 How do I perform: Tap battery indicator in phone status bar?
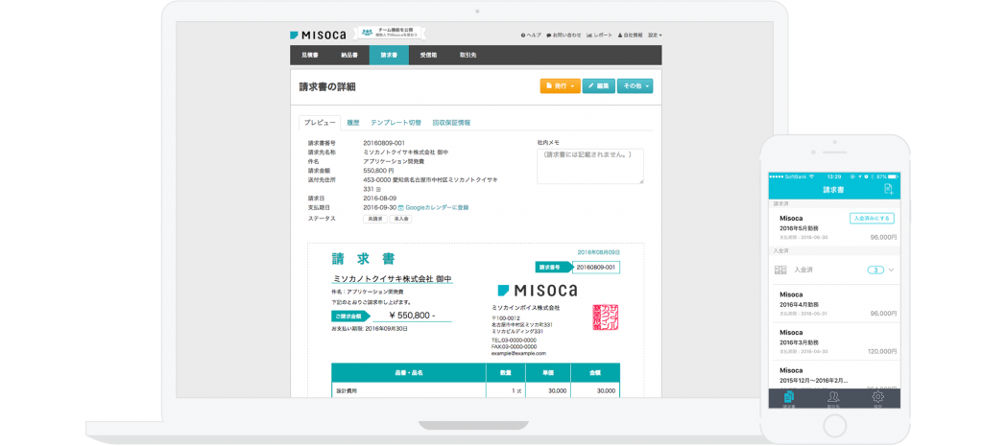[x=893, y=176]
